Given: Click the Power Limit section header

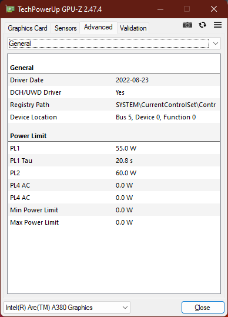Looking at the screenshot, I should pyautogui.click(x=28, y=136).
